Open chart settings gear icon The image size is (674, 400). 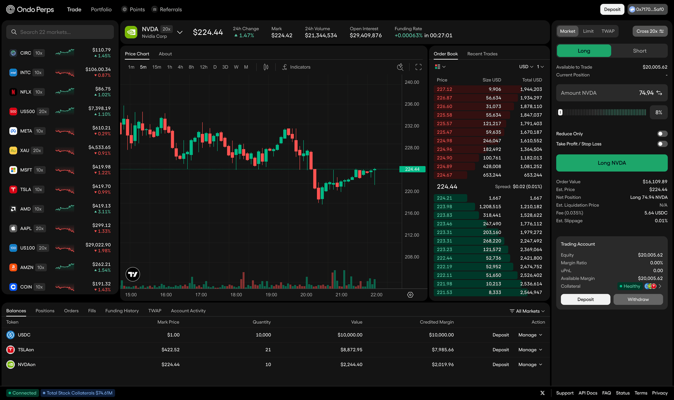(410, 295)
